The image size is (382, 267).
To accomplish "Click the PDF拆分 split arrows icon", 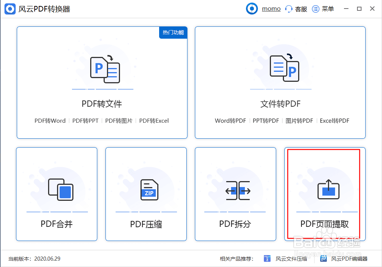I will coord(238,191).
